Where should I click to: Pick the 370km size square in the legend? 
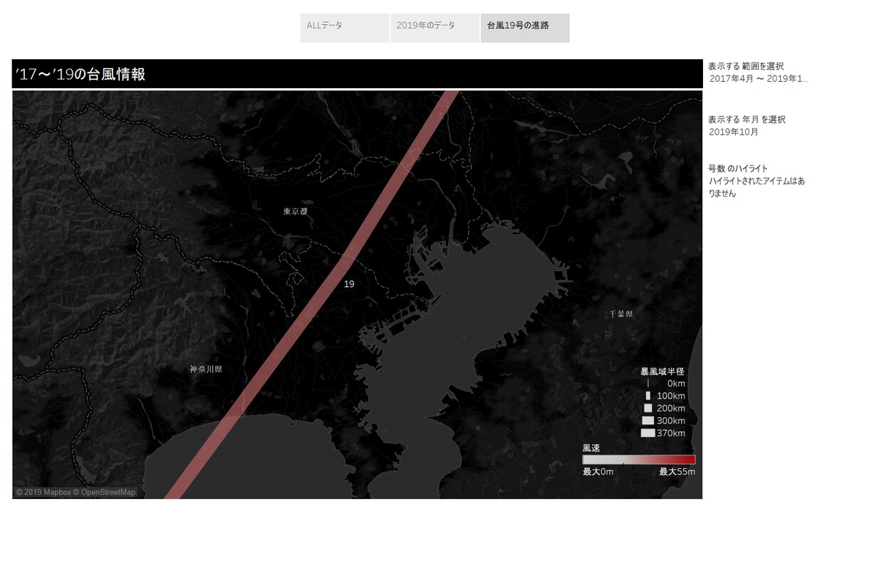pyautogui.click(x=648, y=433)
